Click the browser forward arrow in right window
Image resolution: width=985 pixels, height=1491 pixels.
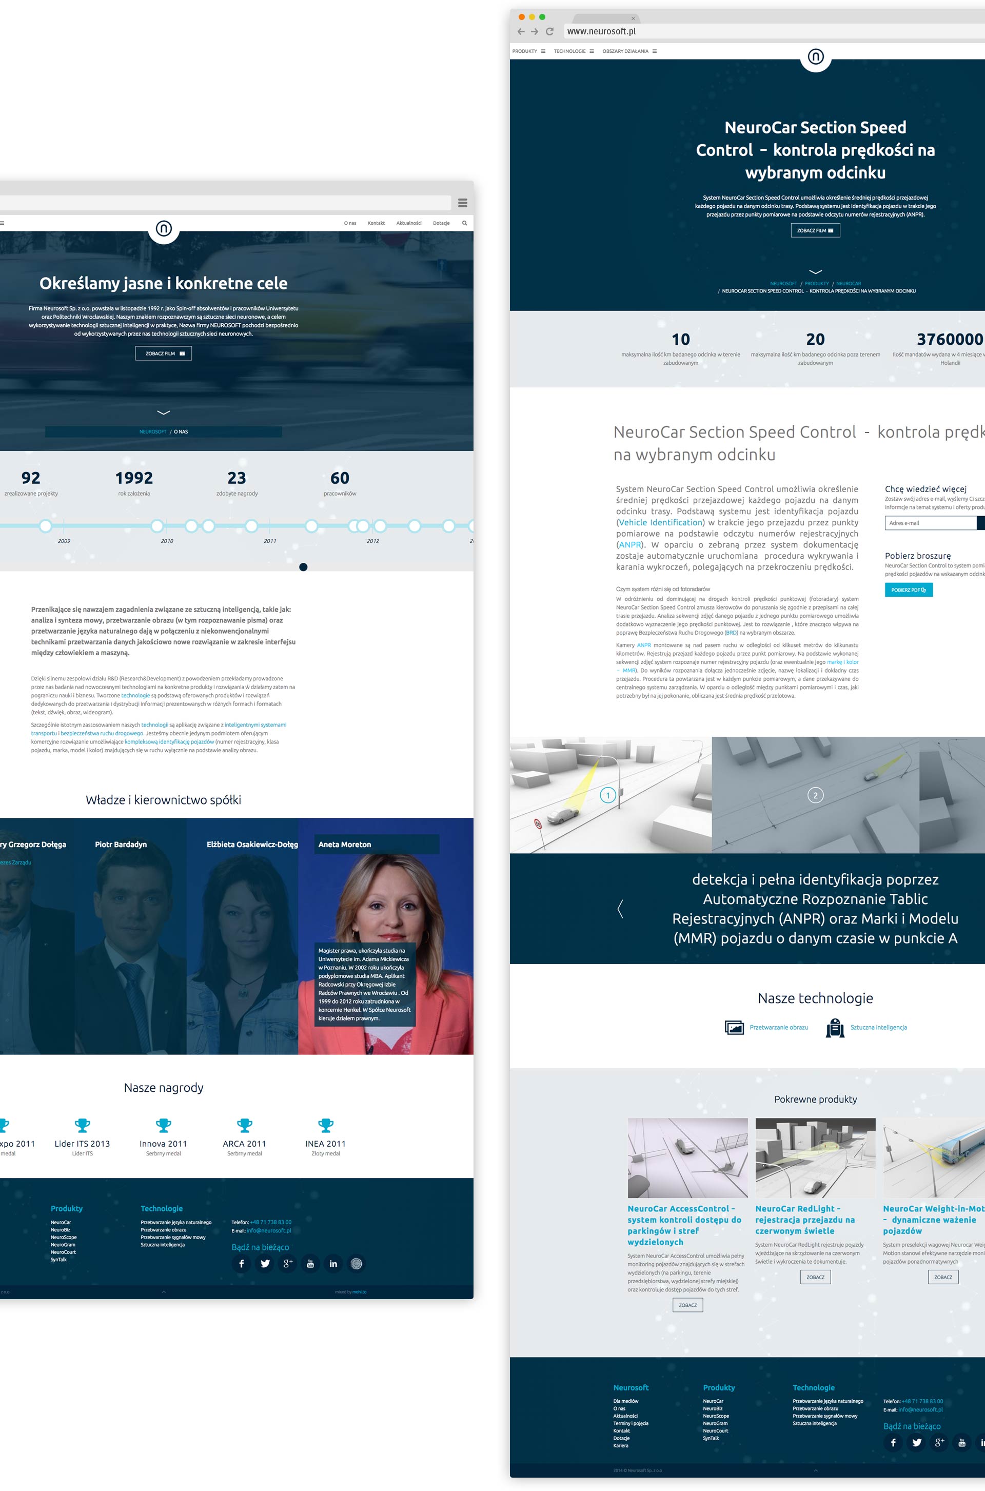(535, 31)
